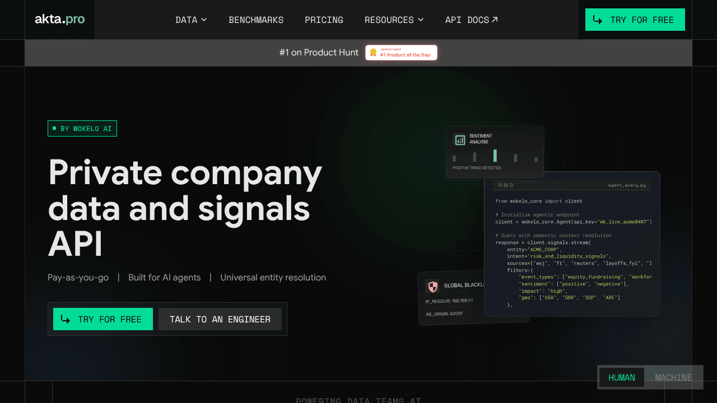The height and width of the screenshot is (403, 717).
Task: Click the "Private company data and signals API" heading
Action: coord(185,207)
